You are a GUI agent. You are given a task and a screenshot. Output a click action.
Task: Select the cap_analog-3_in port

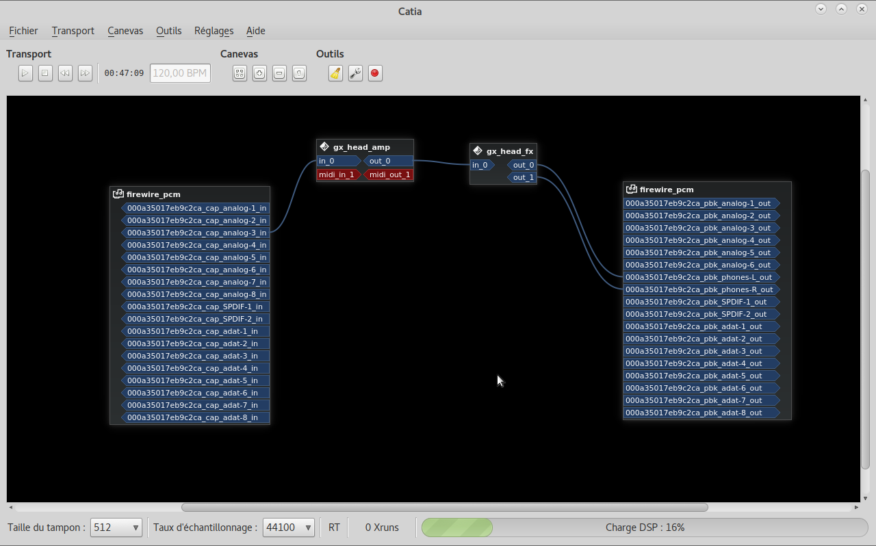point(196,233)
